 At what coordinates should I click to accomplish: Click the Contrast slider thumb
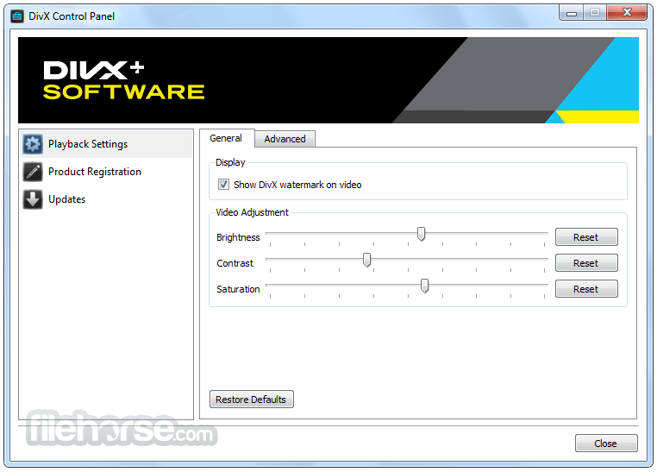click(366, 260)
